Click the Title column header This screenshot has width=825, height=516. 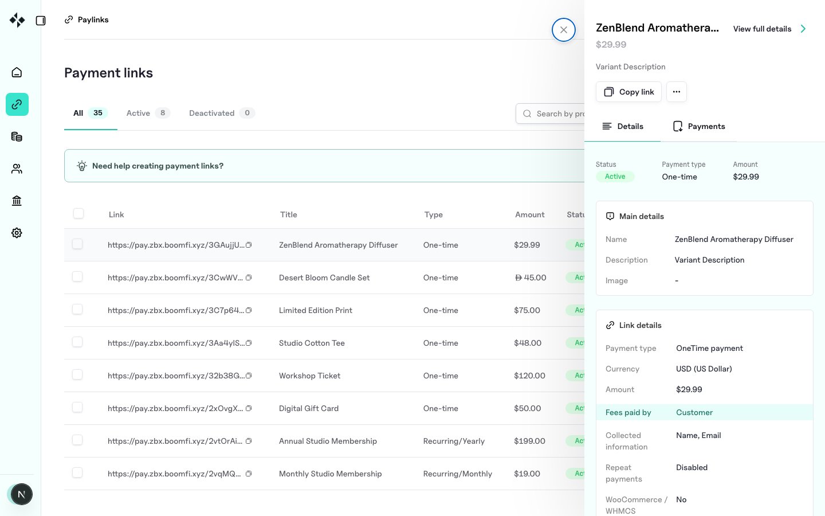coord(289,214)
